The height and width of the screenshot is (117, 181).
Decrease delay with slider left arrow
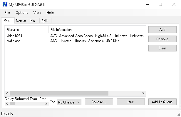pyautogui.click(x=7, y=103)
